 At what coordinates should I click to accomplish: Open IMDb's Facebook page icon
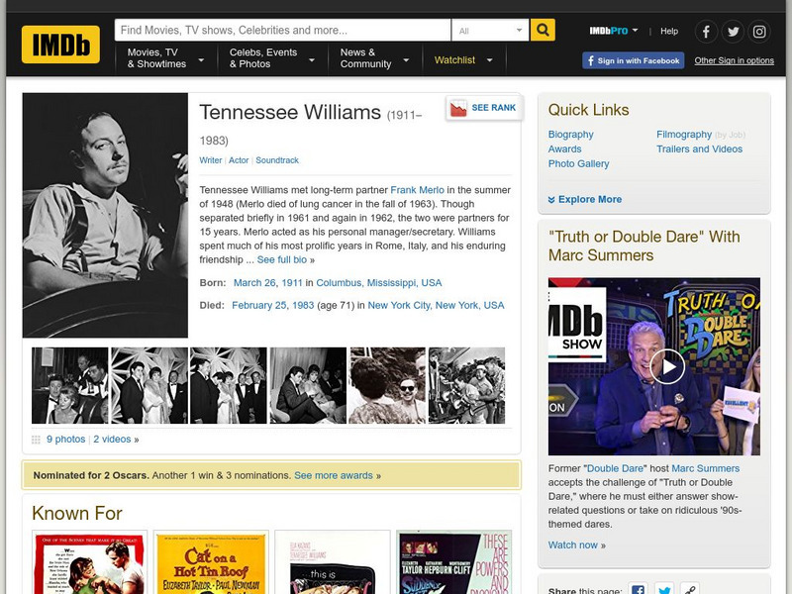[x=706, y=32]
